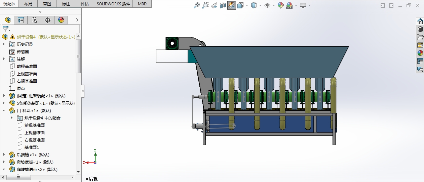The image size is (424, 182).
Task: Expand the 后端槽<1> tree node
Action: pos(4,155)
